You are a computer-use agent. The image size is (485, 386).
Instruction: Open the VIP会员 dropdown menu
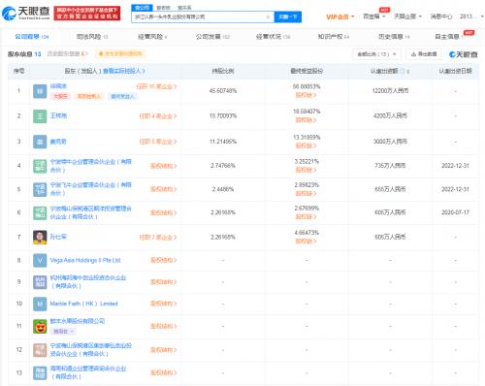[339, 16]
